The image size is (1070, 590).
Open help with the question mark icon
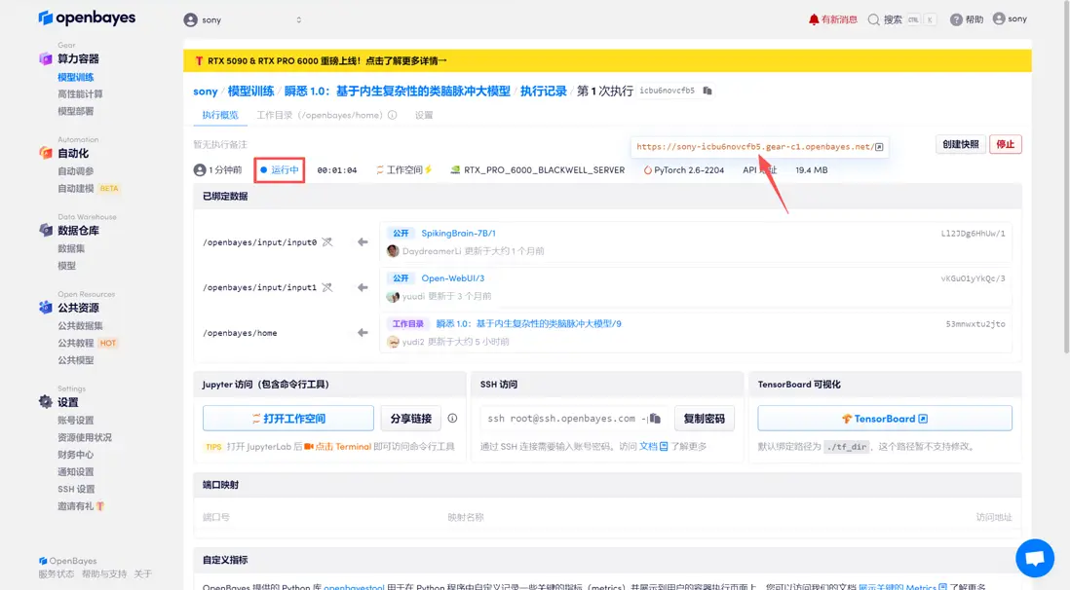(956, 19)
